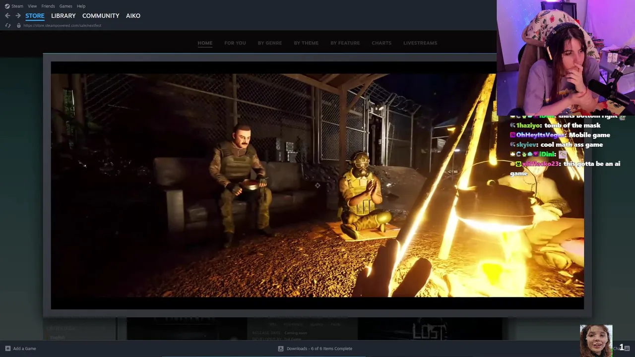Open the Help menu
The image size is (635, 357).
tap(81, 6)
